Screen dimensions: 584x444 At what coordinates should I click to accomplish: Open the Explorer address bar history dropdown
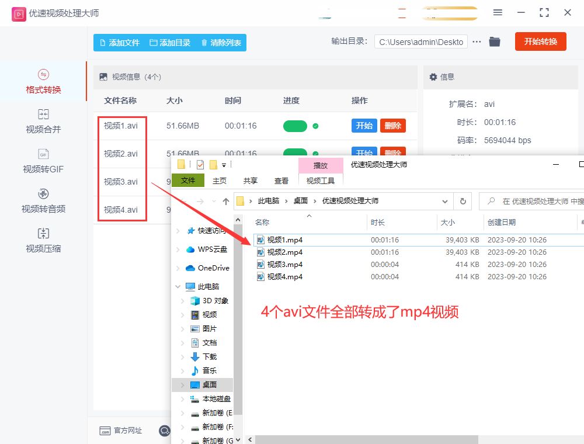click(x=444, y=202)
